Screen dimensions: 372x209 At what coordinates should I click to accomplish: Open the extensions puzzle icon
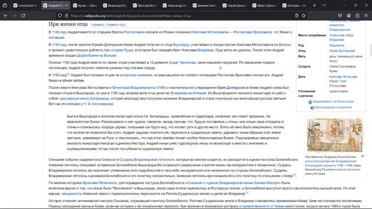click(357, 16)
